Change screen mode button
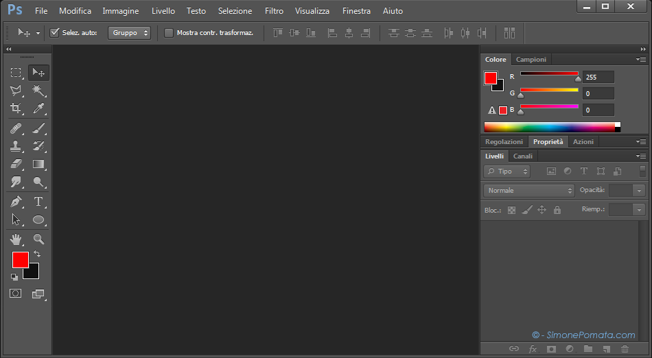This screenshot has height=358, width=652. click(38, 294)
